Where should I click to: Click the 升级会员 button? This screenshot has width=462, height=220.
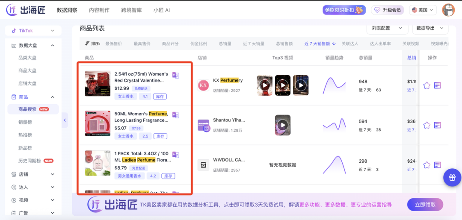(388, 10)
